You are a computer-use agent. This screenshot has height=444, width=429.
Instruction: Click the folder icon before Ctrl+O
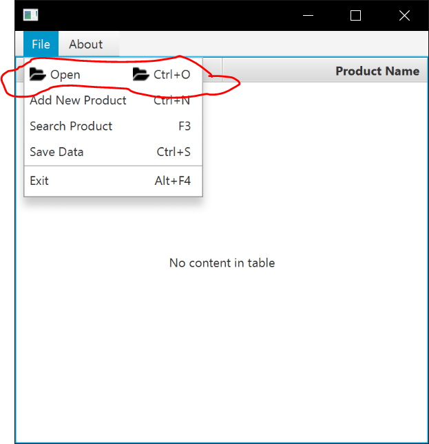(140, 74)
